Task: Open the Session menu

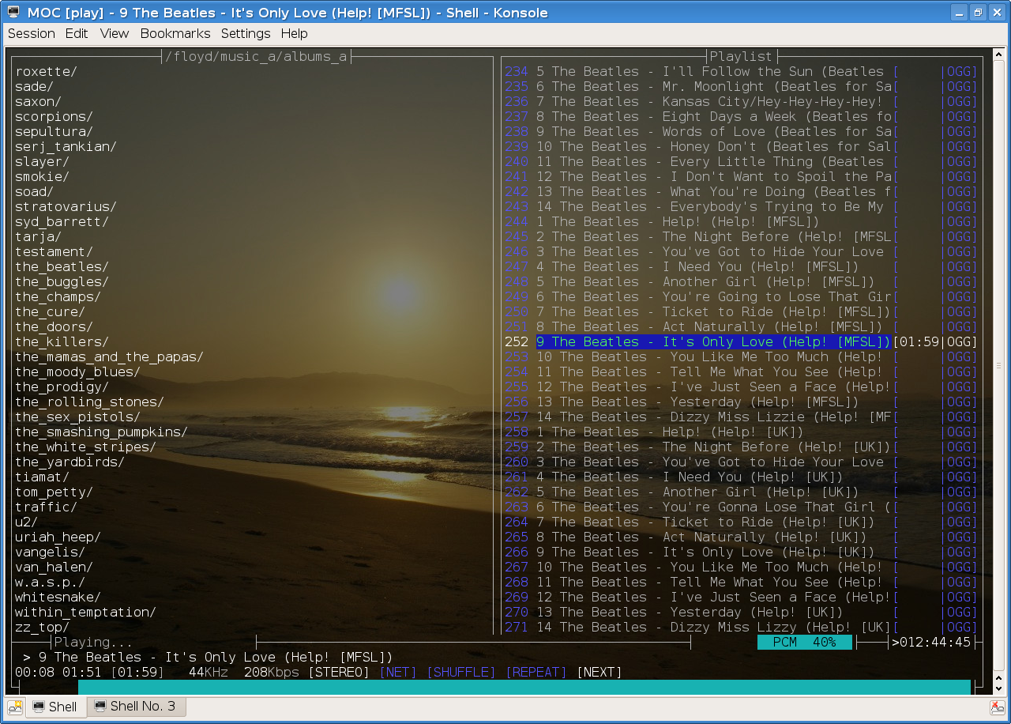Action: pos(32,33)
